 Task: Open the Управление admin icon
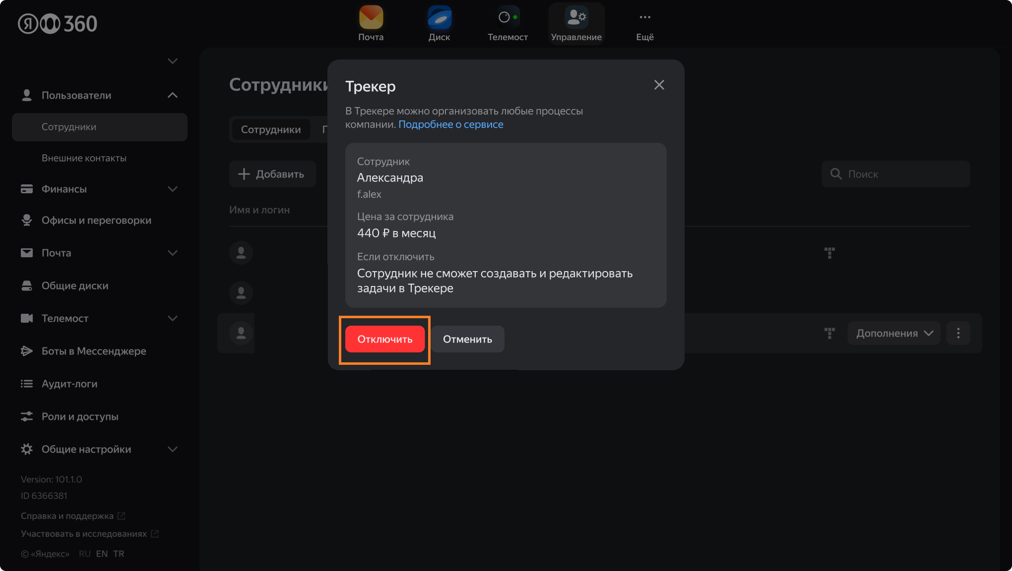tap(576, 23)
